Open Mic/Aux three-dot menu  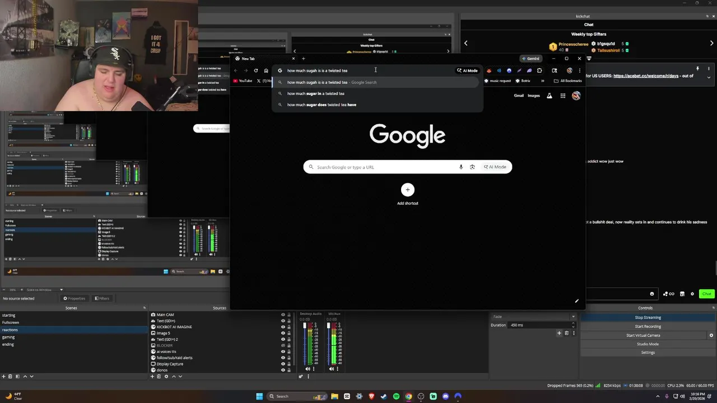pos(338,369)
